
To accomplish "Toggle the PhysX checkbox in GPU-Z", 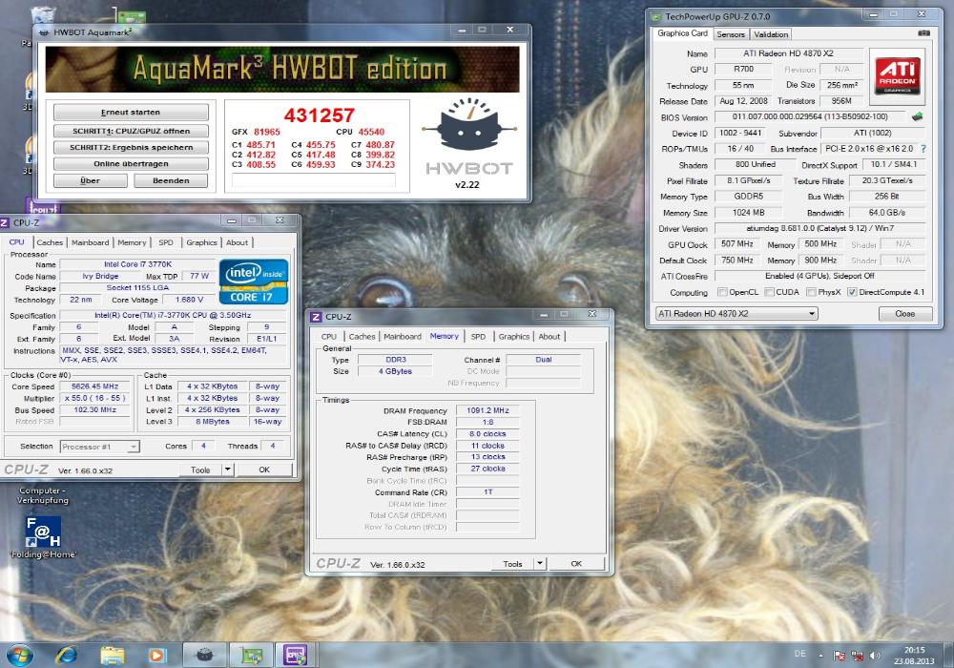I will pyautogui.click(x=811, y=292).
